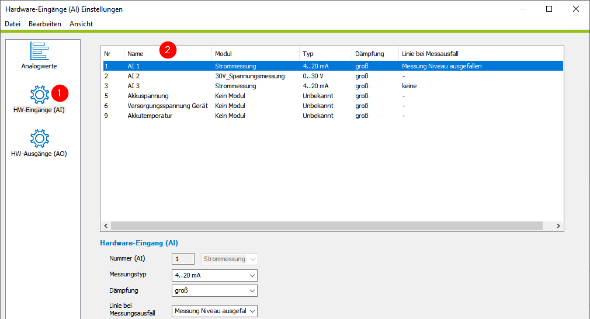This screenshot has width=590, height=319.
Task: Open the Analogwerte sidebar icon
Action: coord(40,51)
